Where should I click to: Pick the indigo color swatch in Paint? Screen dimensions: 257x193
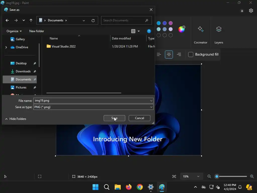pyautogui.click(x=165, y=23)
